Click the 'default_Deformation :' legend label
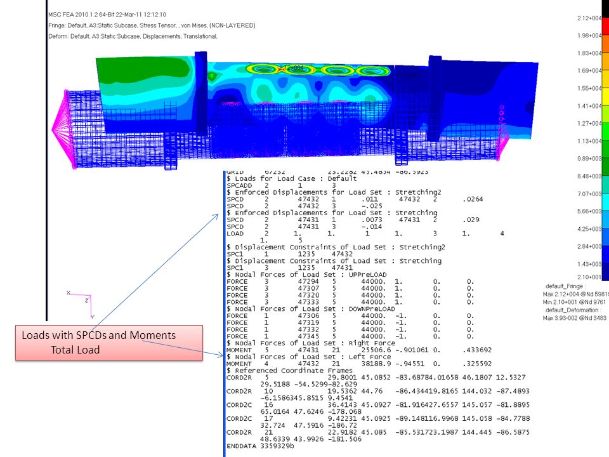This screenshot has width=609, height=457. click(x=573, y=310)
